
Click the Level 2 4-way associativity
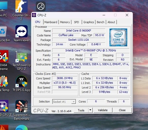123,87
